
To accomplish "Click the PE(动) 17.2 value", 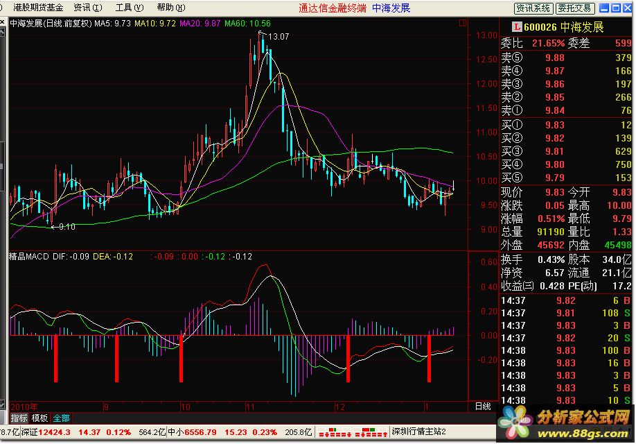I will click(x=622, y=286).
